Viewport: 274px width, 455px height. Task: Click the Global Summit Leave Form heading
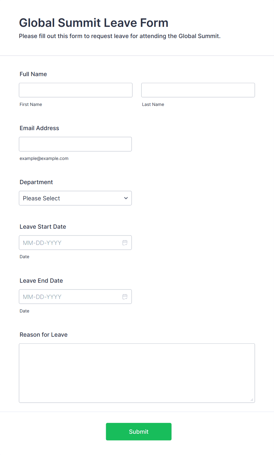pyautogui.click(x=94, y=23)
